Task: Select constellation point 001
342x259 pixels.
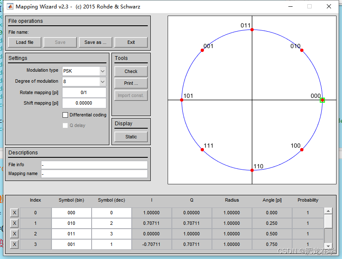Action: (x=202, y=50)
